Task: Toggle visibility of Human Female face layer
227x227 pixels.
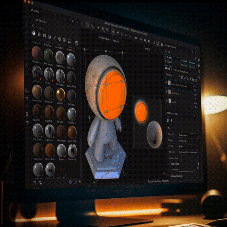Action: (x=166, y=83)
